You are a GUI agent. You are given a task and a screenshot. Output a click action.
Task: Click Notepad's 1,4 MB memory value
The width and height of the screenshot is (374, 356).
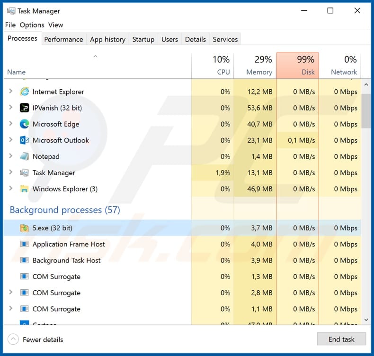point(262,156)
